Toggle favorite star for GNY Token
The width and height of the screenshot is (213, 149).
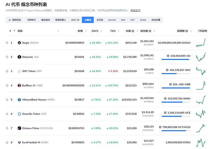tap(7, 71)
